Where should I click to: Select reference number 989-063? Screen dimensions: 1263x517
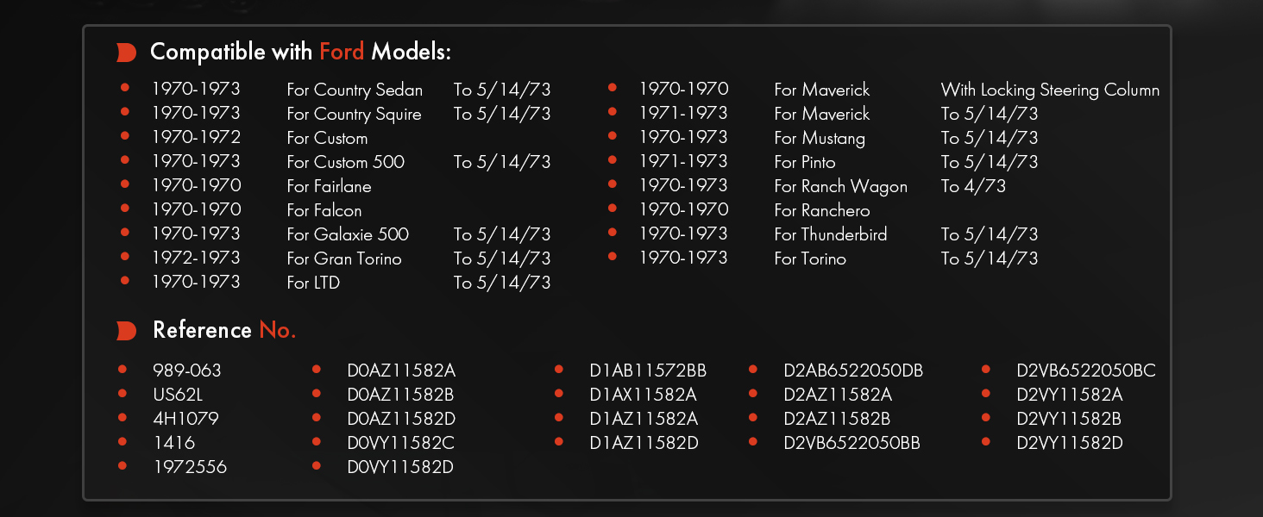[x=187, y=371]
